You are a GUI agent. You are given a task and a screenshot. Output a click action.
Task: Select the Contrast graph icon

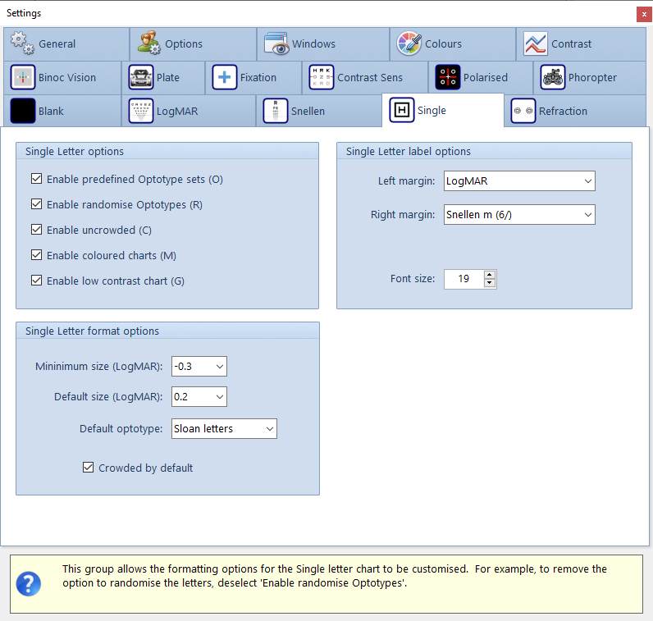coord(536,43)
